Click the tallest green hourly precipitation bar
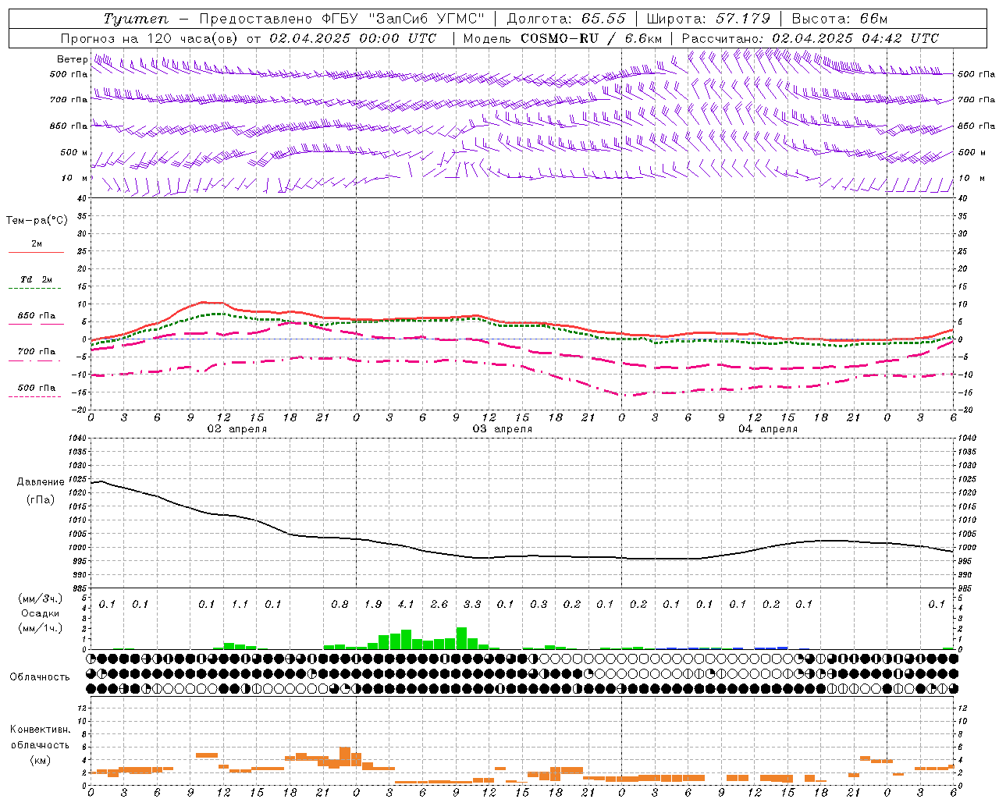 [461, 638]
